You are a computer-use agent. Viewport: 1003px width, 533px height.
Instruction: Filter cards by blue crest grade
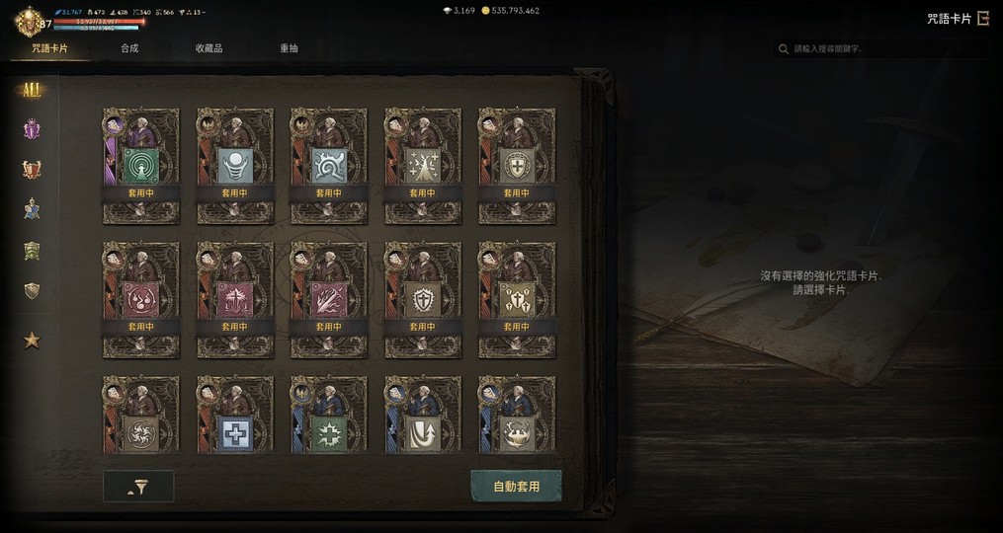(32, 209)
